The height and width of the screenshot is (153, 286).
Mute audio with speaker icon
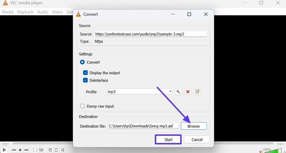click(261, 151)
